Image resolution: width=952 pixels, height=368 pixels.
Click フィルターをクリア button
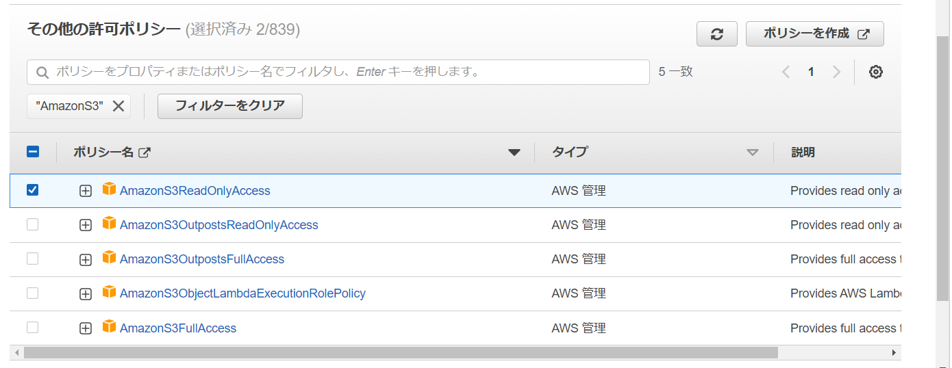[x=230, y=106]
